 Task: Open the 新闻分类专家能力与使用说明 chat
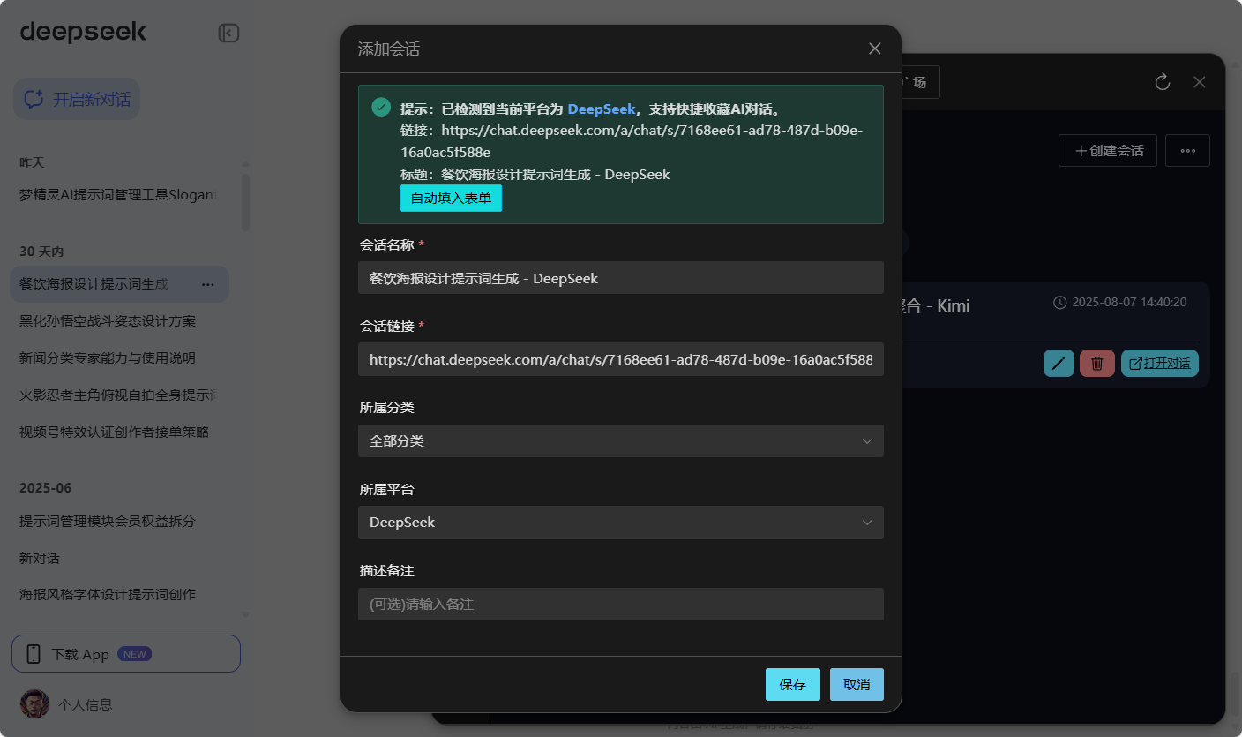pos(108,358)
